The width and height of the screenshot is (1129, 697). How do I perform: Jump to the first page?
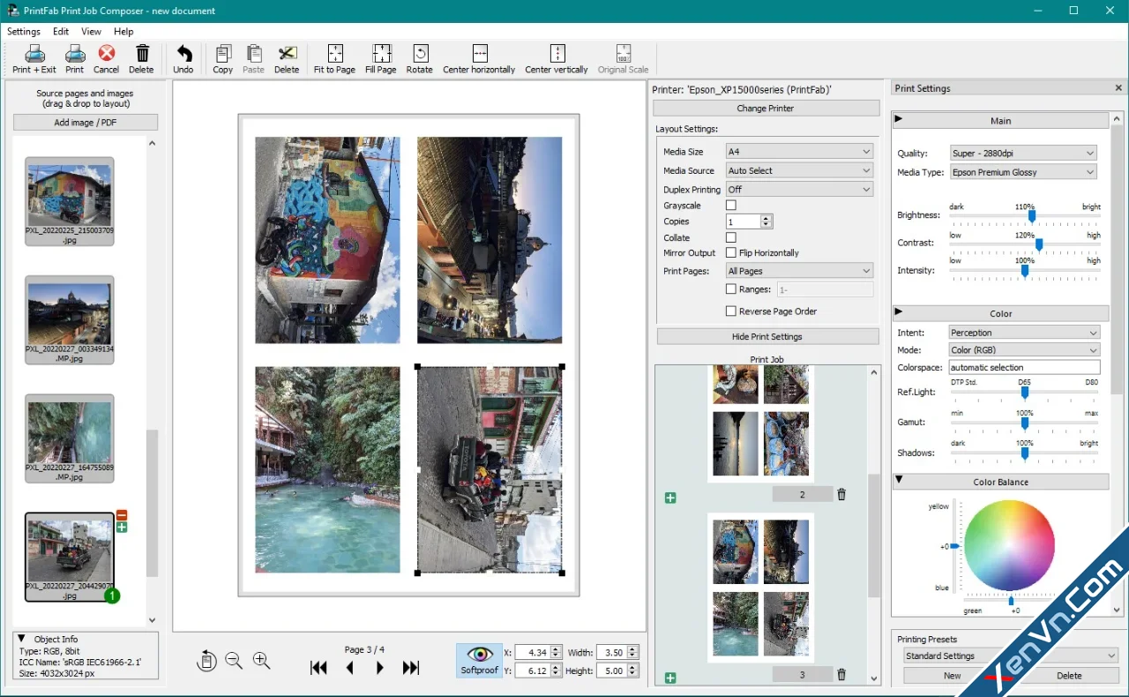point(319,668)
